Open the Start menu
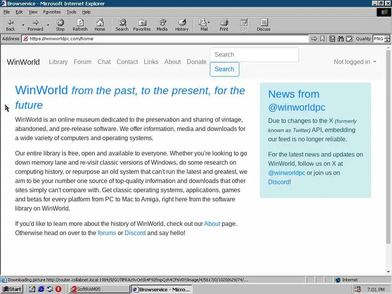Screen dimensions: 392x294 point(12,289)
